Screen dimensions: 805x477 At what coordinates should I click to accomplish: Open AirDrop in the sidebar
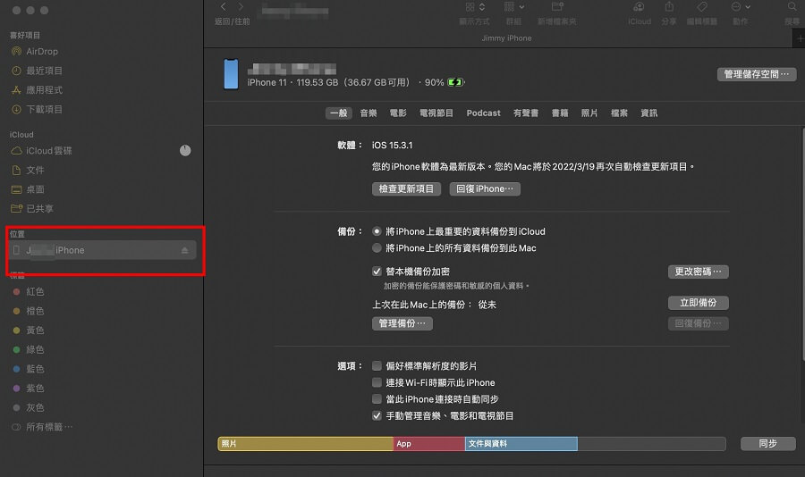(x=41, y=52)
